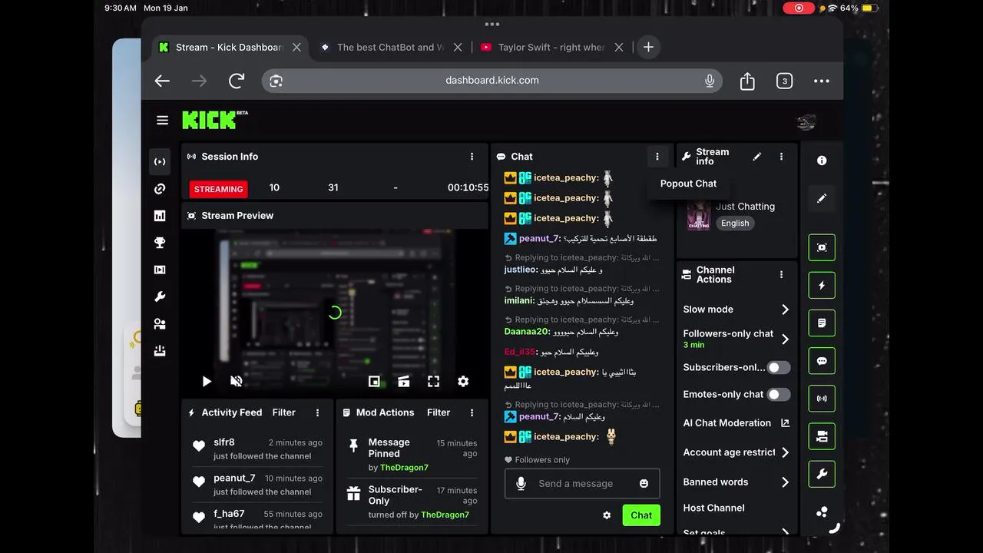Screen dimensions: 983x553
Task: Open stream preview player settings gear
Action: pos(463,382)
